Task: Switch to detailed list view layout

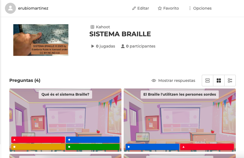Action: pyautogui.click(x=230, y=81)
